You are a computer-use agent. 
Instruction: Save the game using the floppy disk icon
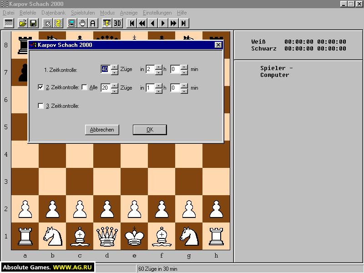(x=33, y=23)
